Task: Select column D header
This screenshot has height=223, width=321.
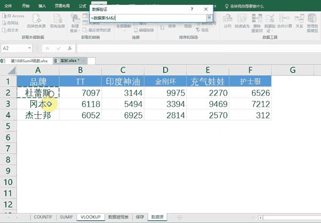Action: point(165,70)
